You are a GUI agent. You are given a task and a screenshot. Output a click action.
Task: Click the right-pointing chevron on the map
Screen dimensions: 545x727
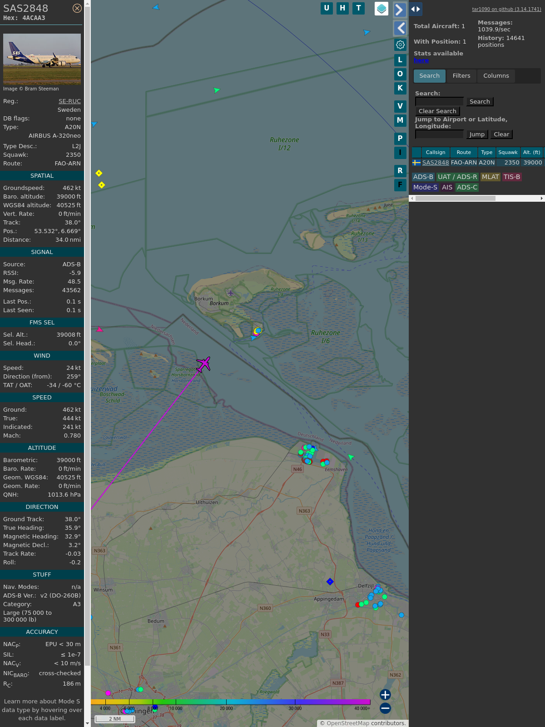pos(400,10)
